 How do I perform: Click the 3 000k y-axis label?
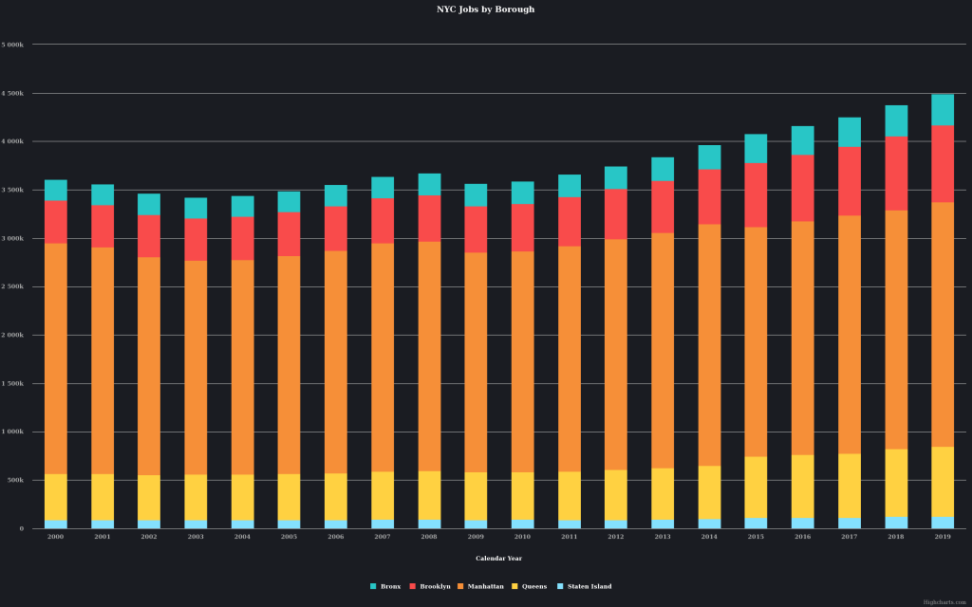[12, 238]
